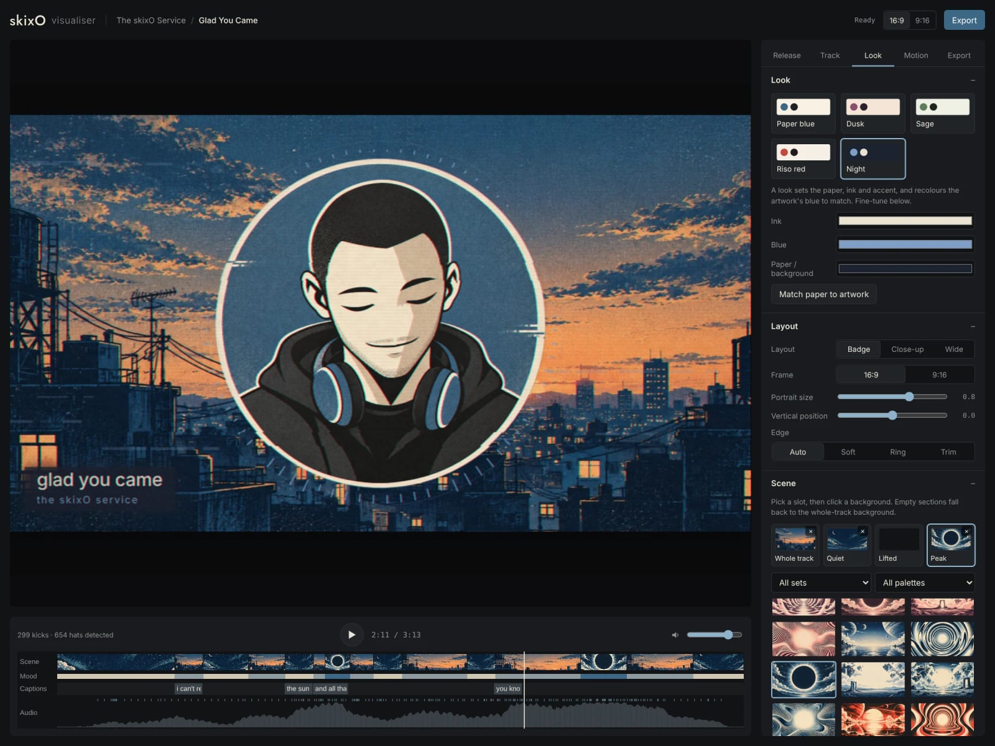The image size is (995, 746).
Task: Select the Night look preset
Action: coord(872,159)
